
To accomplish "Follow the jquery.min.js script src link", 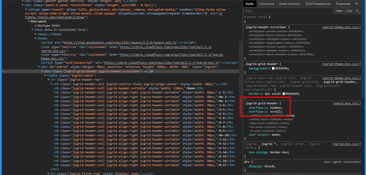I will (x=120, y=43).
